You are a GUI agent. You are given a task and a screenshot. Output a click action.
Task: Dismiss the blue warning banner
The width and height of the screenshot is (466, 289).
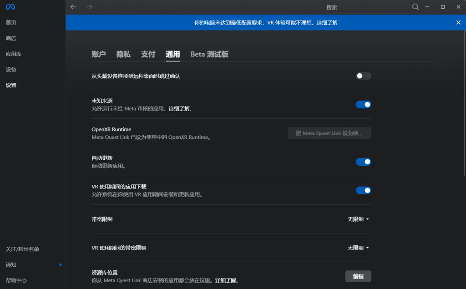(x=458, y=23)
